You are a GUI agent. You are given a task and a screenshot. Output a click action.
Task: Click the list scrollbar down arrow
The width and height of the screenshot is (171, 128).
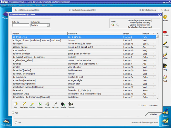(157, 99)
